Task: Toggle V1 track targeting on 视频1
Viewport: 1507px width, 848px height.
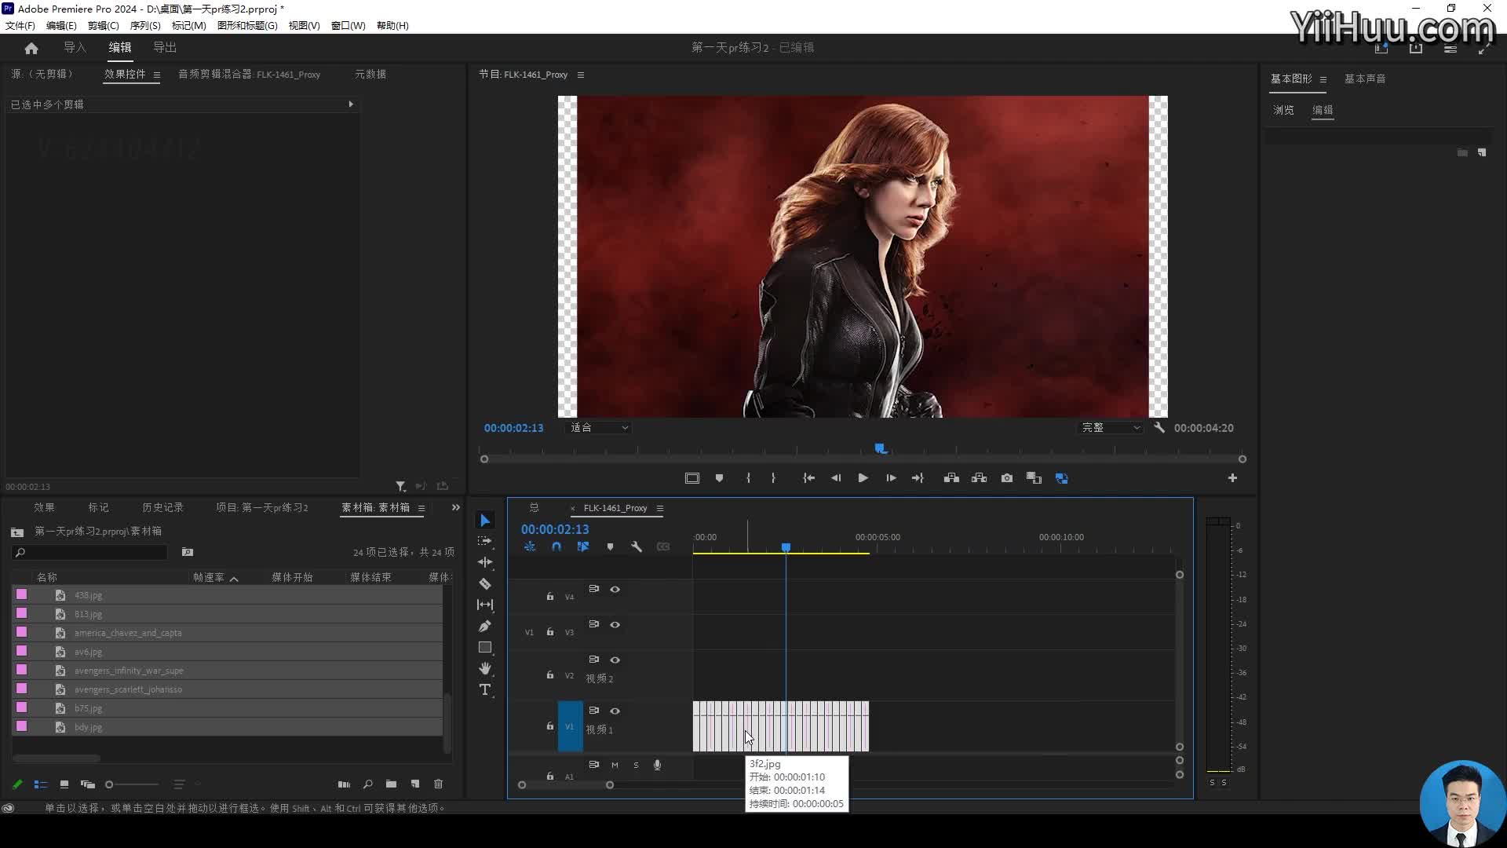Action: pos(570,726)
